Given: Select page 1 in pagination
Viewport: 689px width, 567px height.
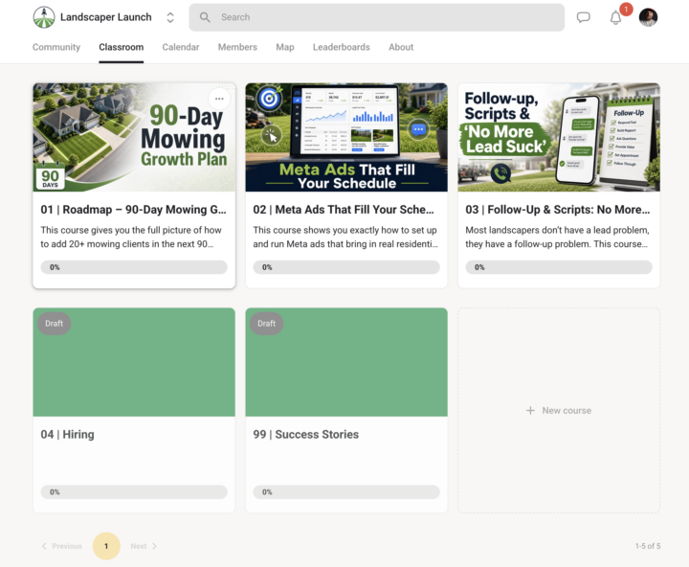Looking at the screenshot, I should [106, 546].
